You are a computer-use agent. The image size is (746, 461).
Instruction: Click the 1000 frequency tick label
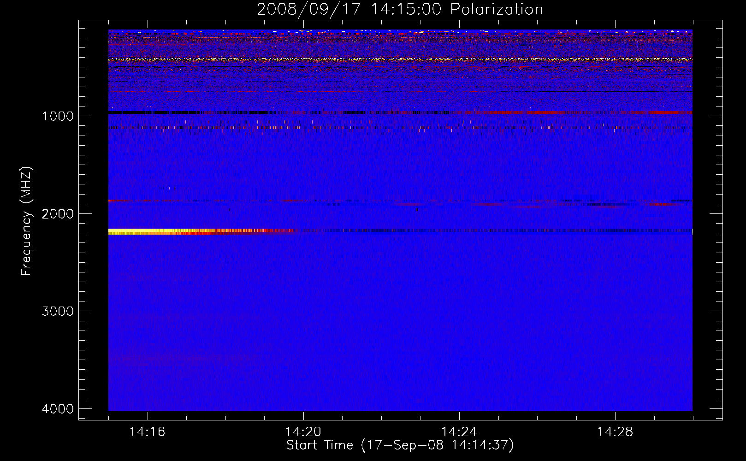[58, 116]
